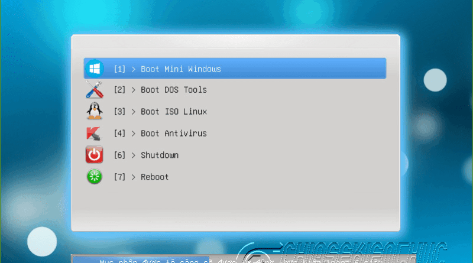The image size is (473, 263).
Task: Open the Boot ISO Linux menu entry
Action: pyautogui.click(x=174, y=112)
